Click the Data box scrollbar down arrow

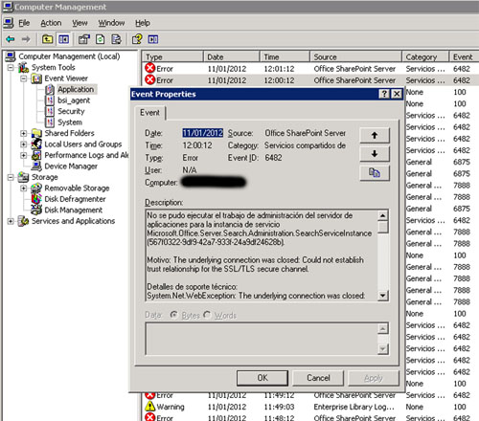pyautogui.click(x=383, y=349)
